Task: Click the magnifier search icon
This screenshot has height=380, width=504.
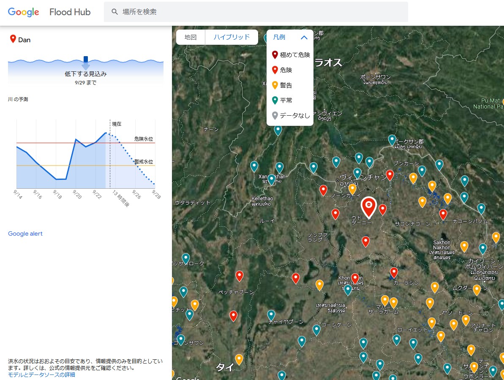Action: tap(114, 12)
